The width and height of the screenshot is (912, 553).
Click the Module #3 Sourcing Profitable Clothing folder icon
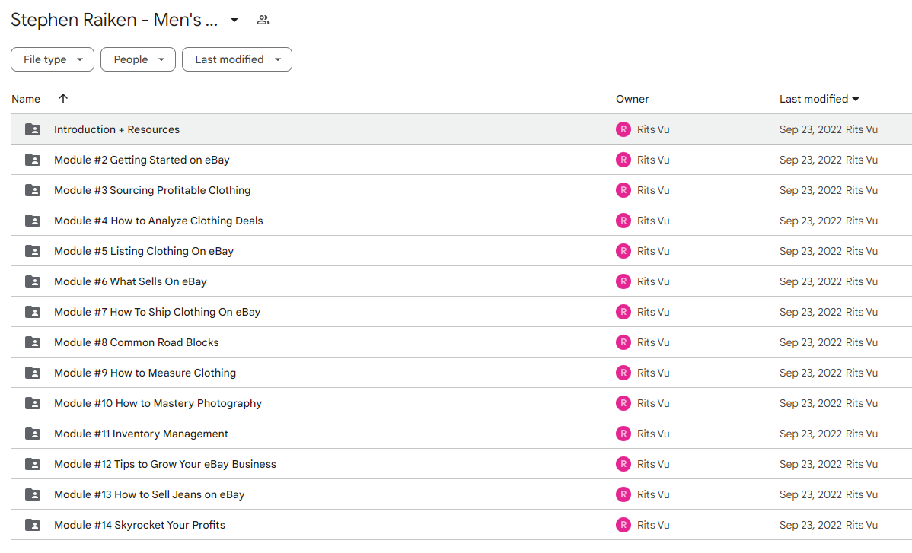click(33, 190)
